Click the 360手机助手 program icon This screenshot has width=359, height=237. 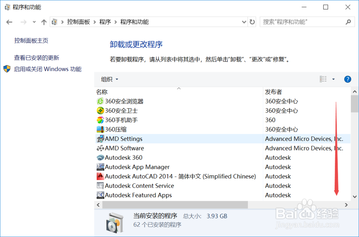100,120
